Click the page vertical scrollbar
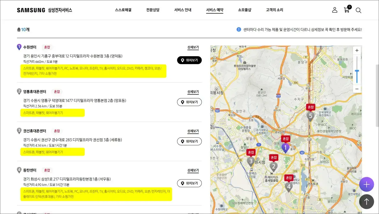This screenshot has width=379, height=214. [377, 95]
